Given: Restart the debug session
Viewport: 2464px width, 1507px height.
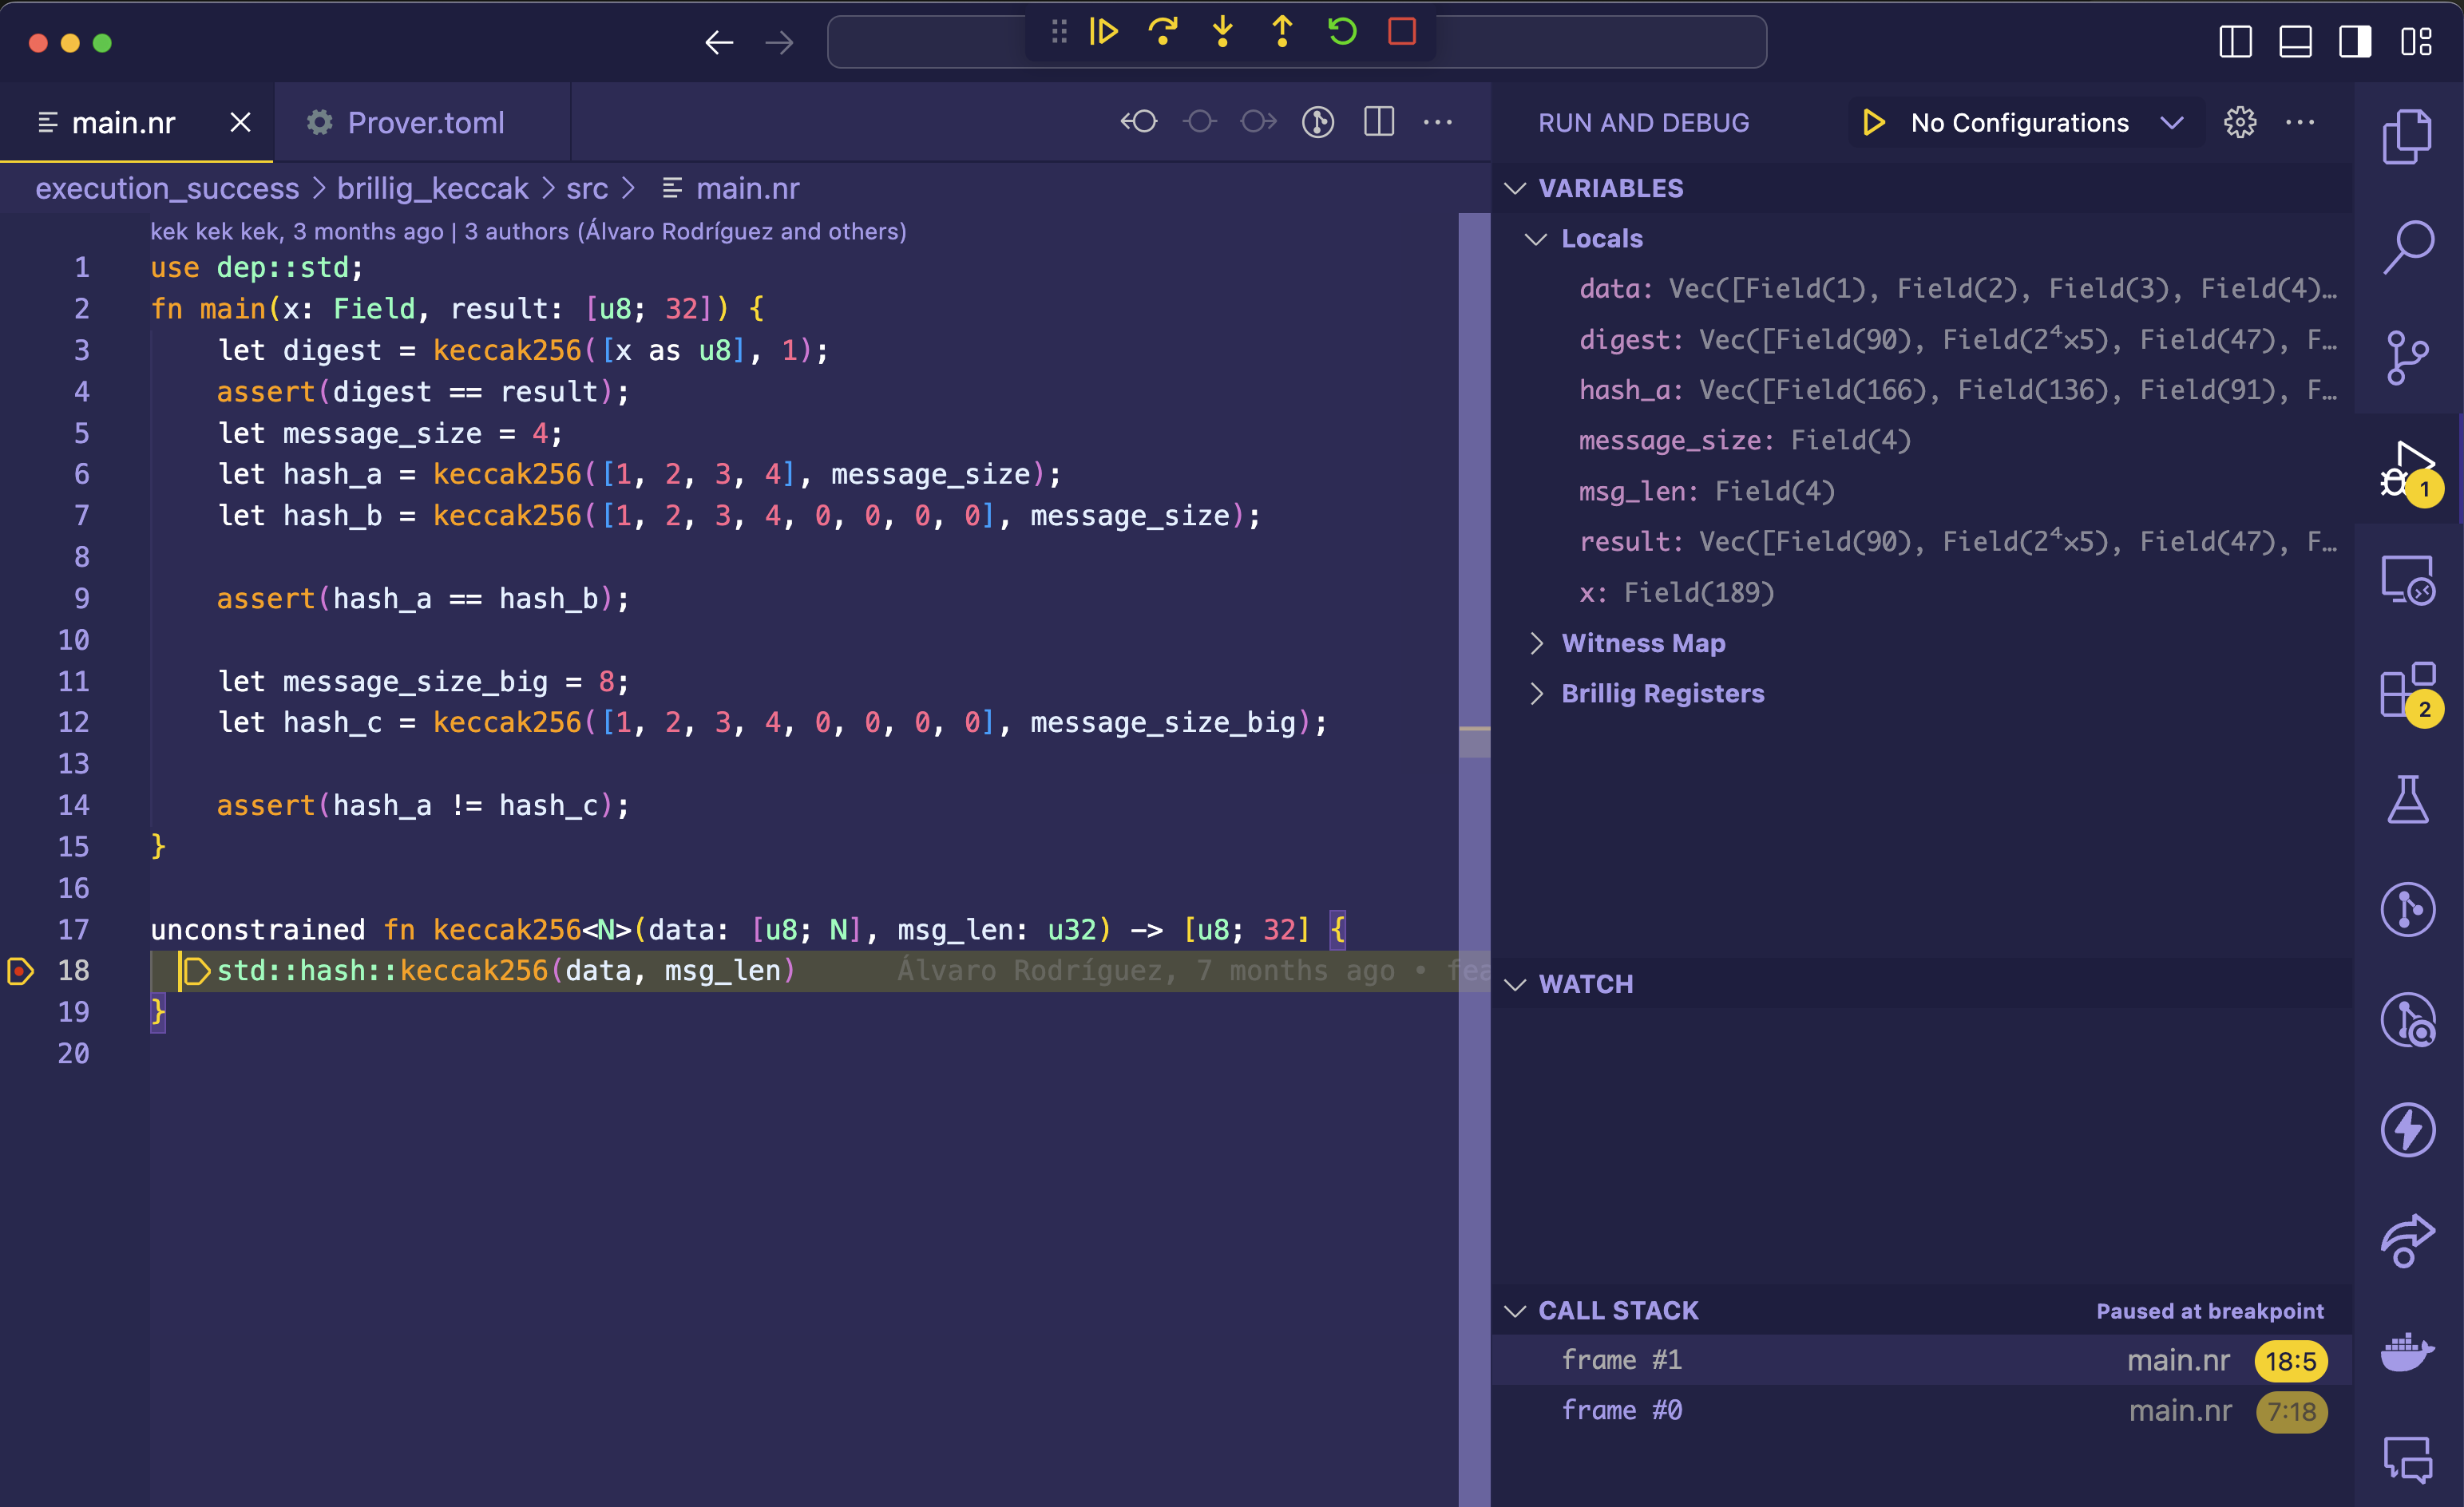Looking at the screenshot, I should point(1342,32).
